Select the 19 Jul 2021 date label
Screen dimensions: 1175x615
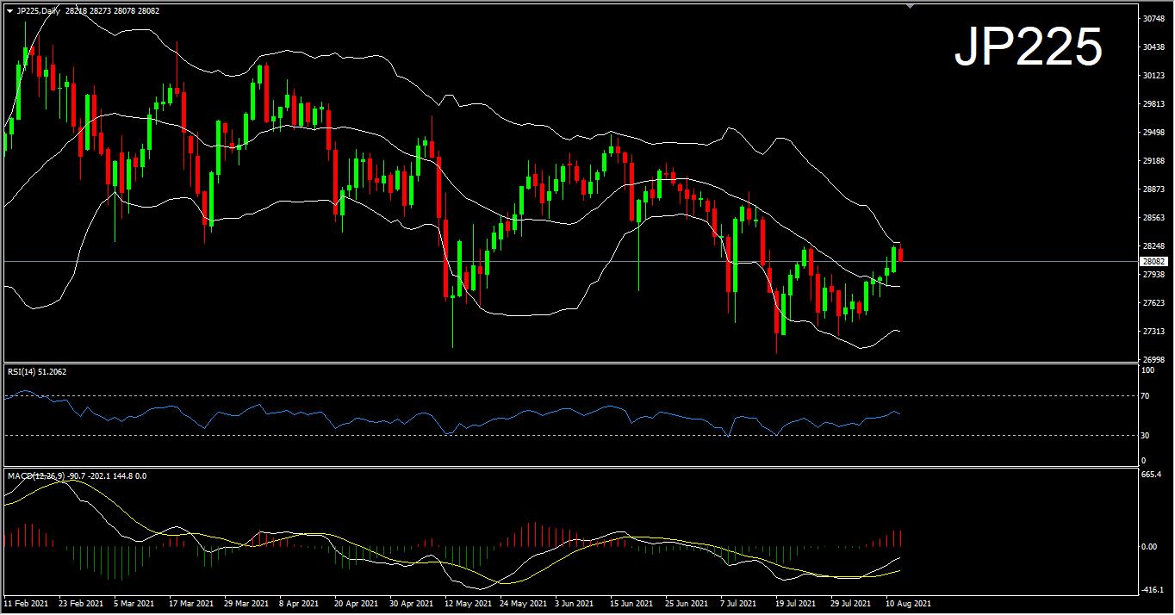click(796, 604)
